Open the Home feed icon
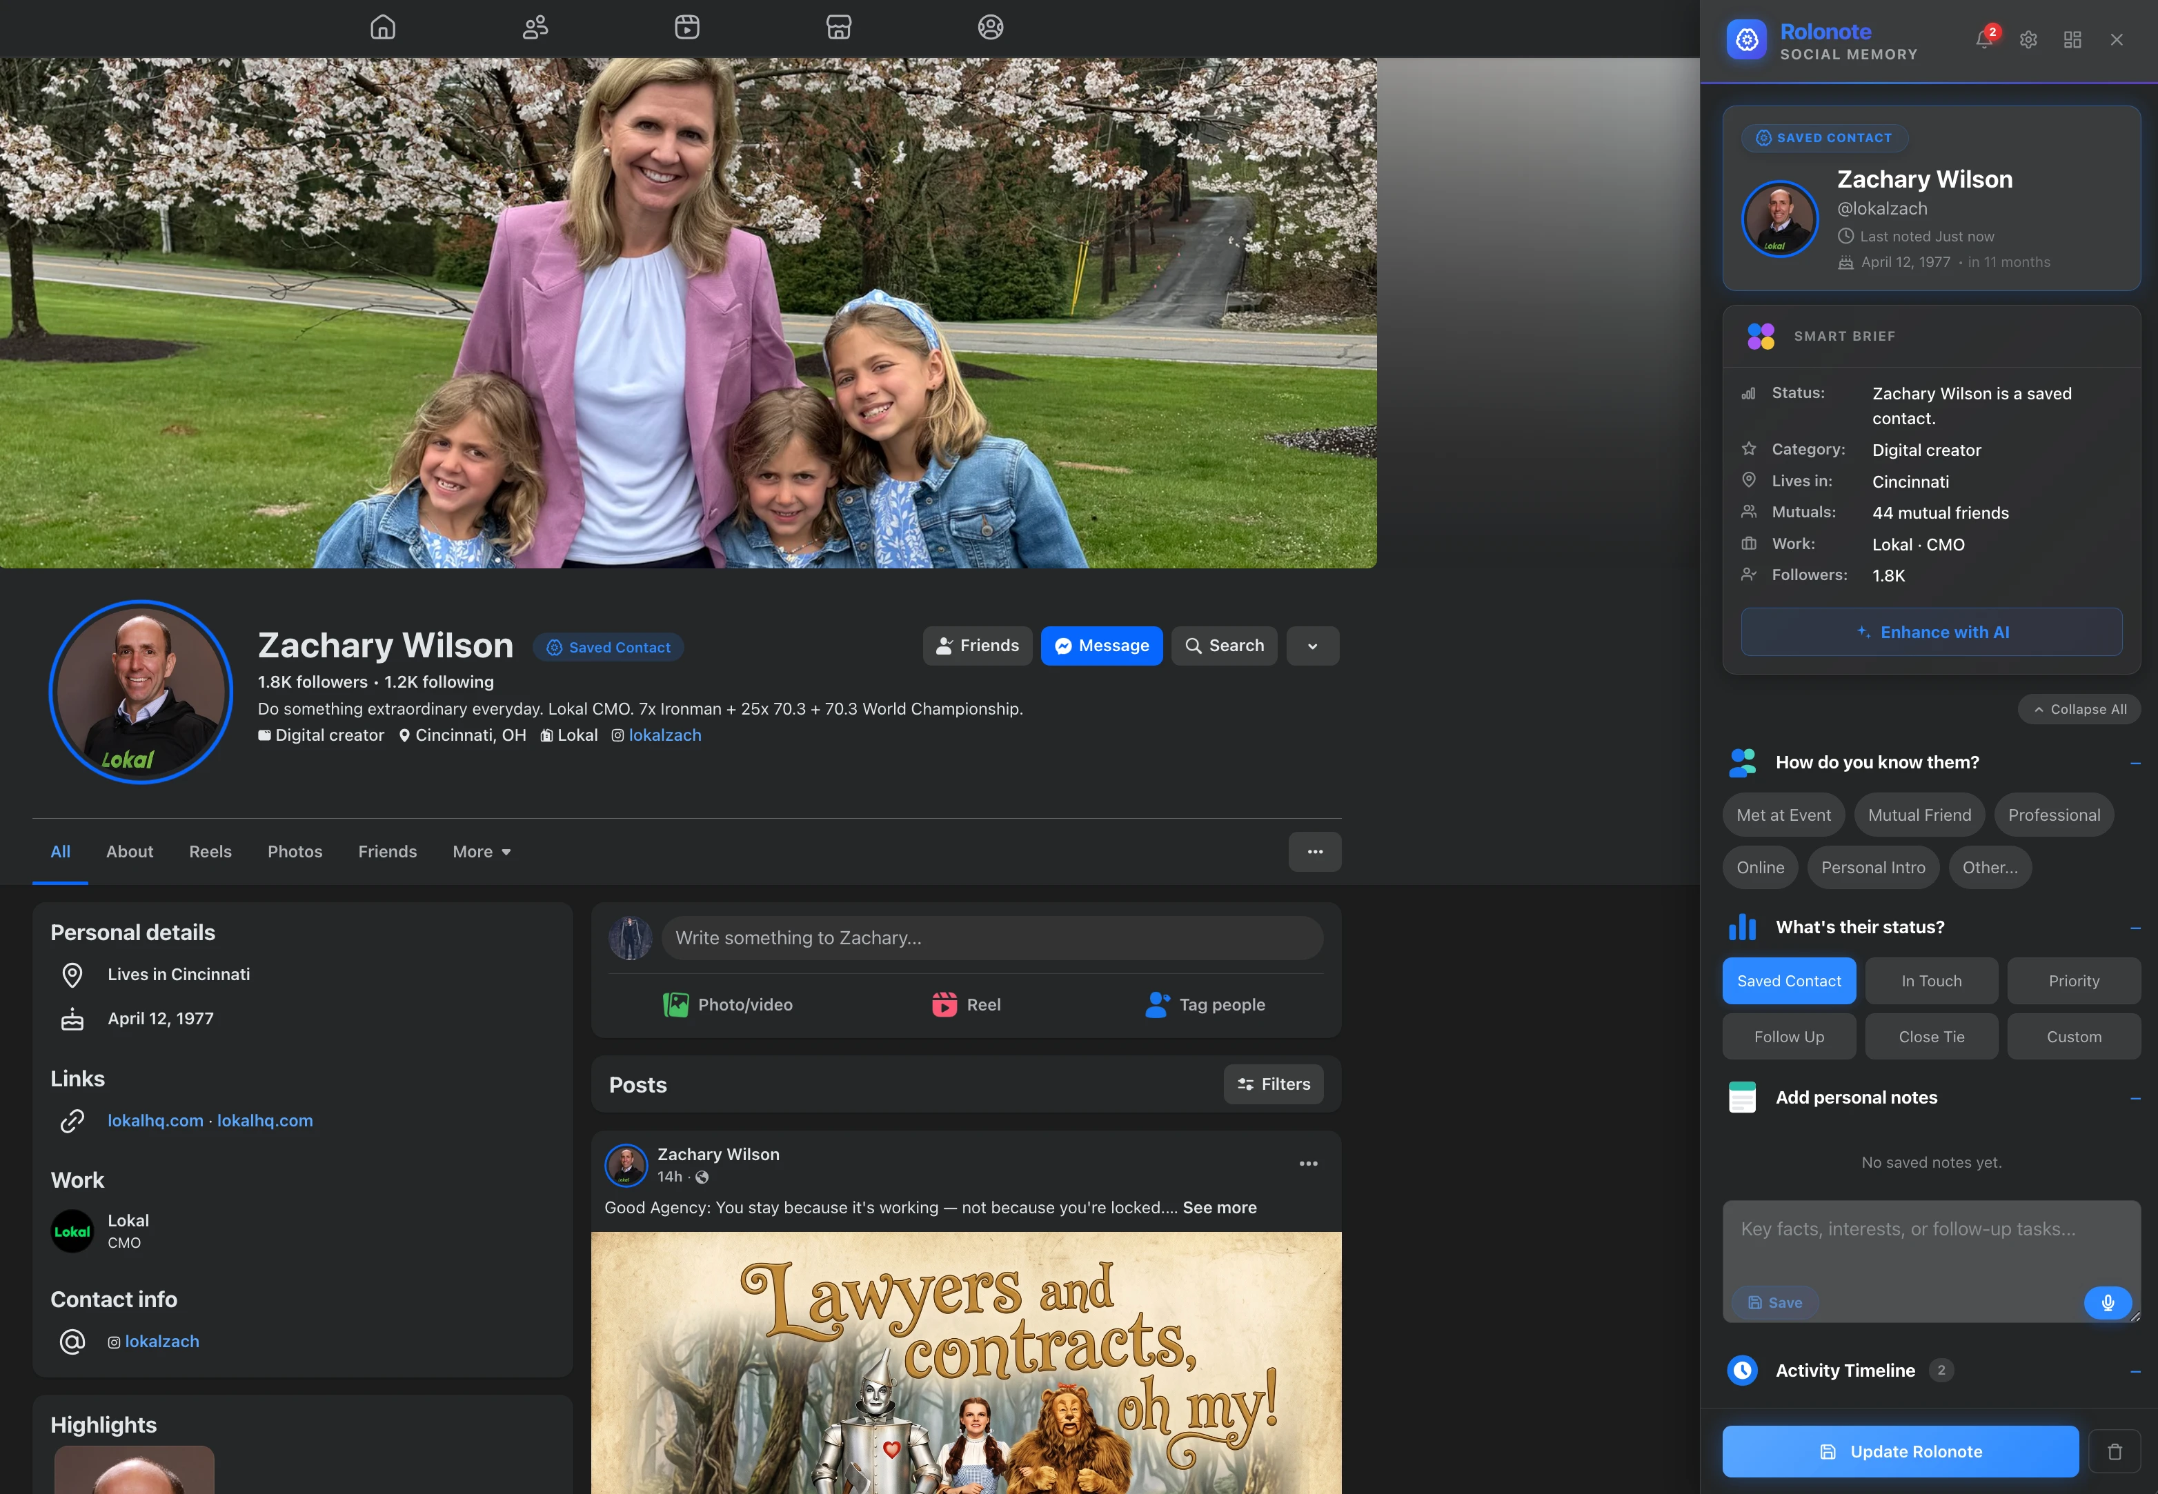Screen dimensions: 2158x1494 [x=383, y=27]
